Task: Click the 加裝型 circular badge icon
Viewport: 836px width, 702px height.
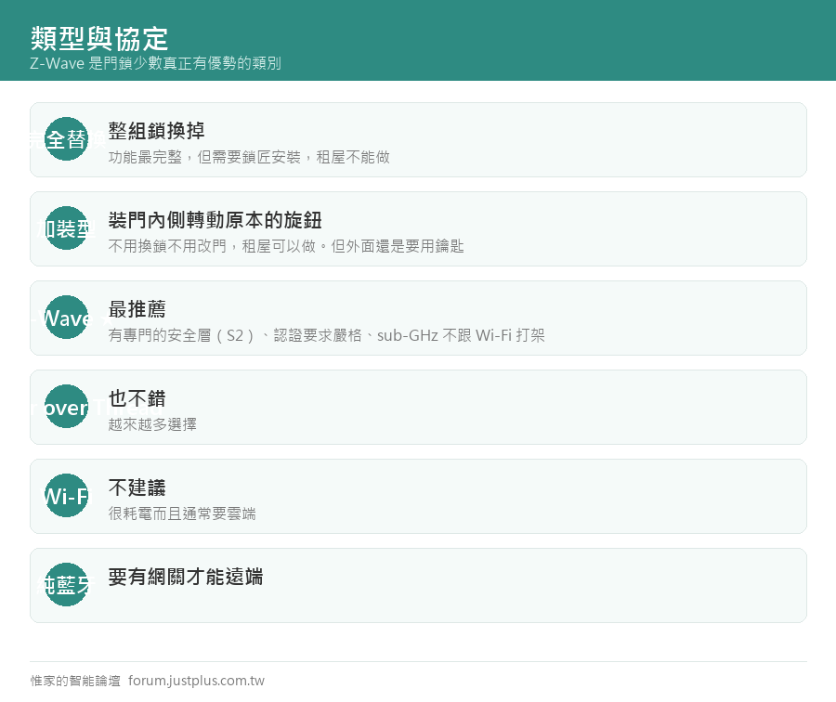Action: click(x=66, y=228)
